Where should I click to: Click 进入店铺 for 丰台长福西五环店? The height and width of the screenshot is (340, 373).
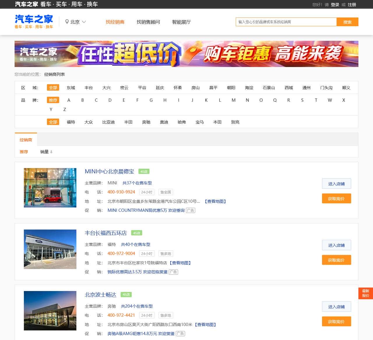click(336, 245)
